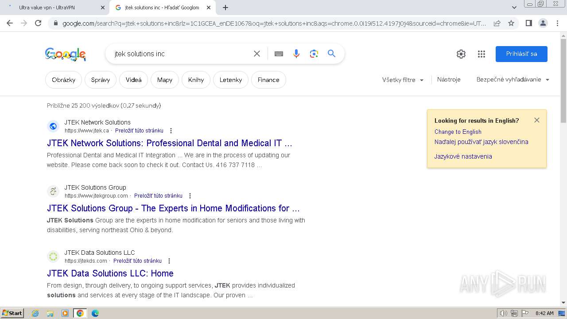Filter results by Obrázky
The height and width of the screenshot is (319, 567).
pyautogui.click(x=63, y=80)
